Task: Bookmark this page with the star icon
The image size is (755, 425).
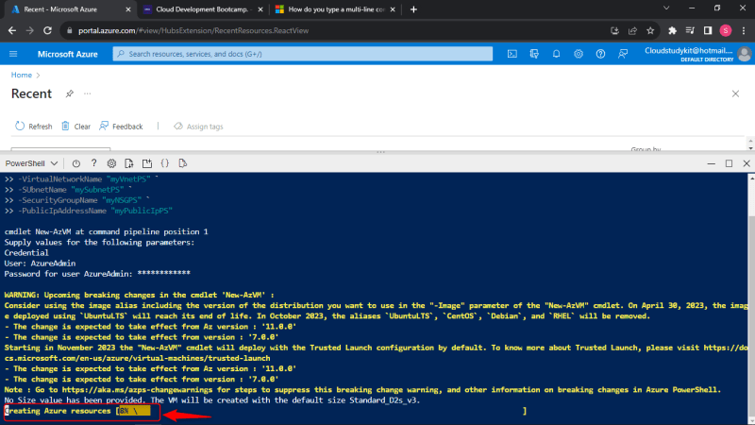Action: coord(650,30)
